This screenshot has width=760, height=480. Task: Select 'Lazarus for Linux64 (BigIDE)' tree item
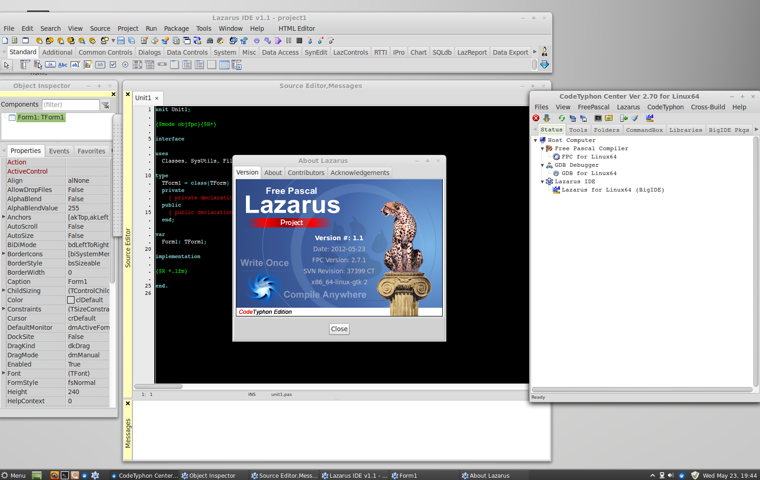click(612, 190)
